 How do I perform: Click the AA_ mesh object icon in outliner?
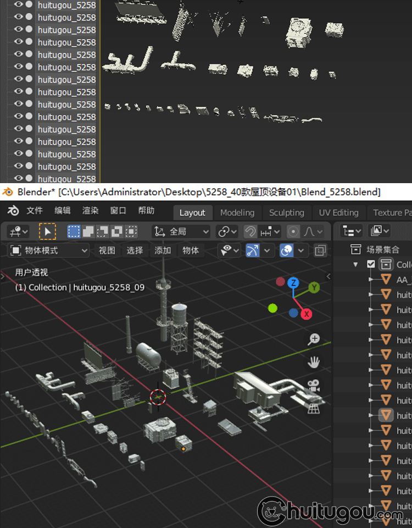[x=386, y=279]
